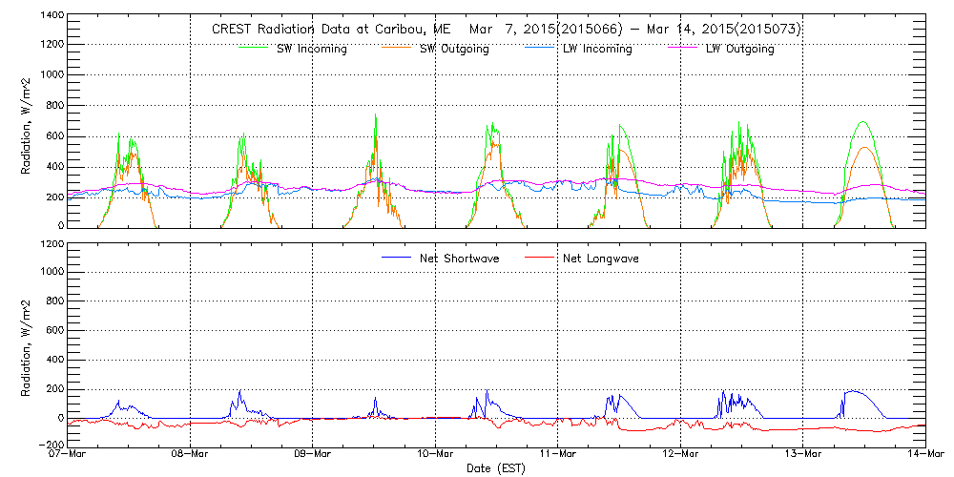Select the 11-Mar date tick label
Screen dimensions: 954x477
558,455
